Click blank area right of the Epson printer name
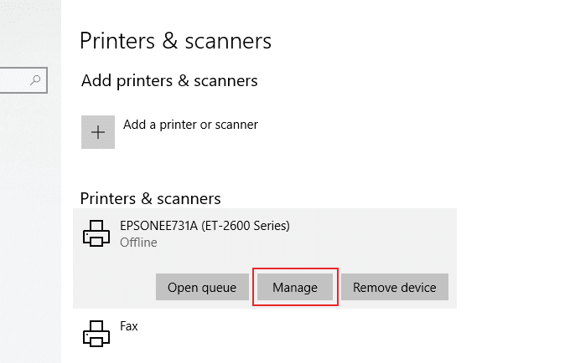570x363 pixels. pos(377,230)
